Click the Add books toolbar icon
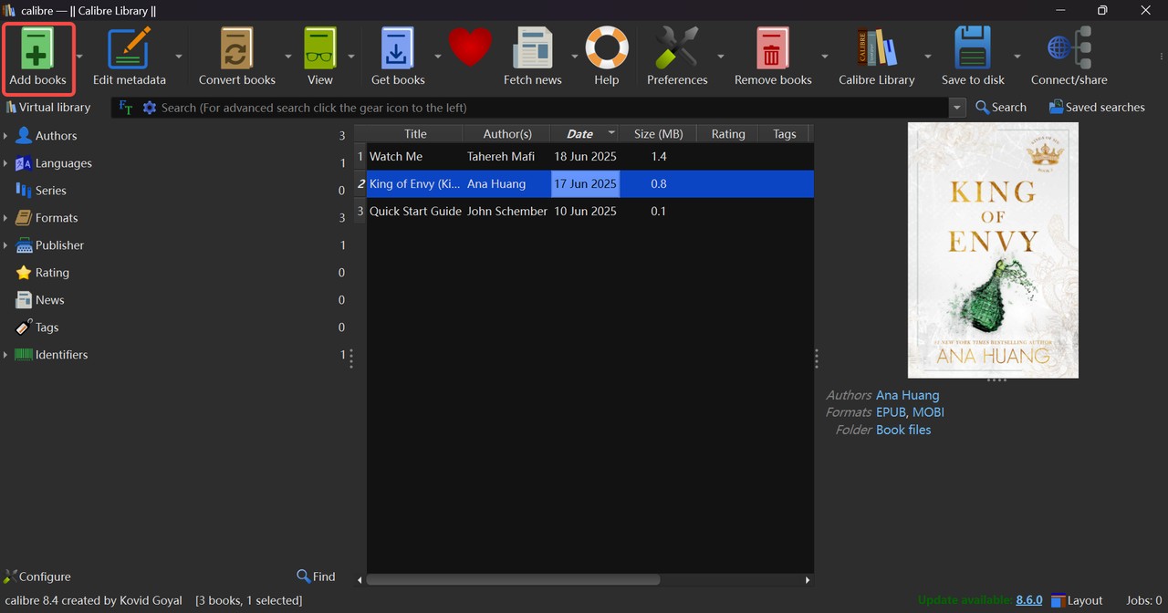This screenshot has height=613, width=1168. click(x=37, y=48)
